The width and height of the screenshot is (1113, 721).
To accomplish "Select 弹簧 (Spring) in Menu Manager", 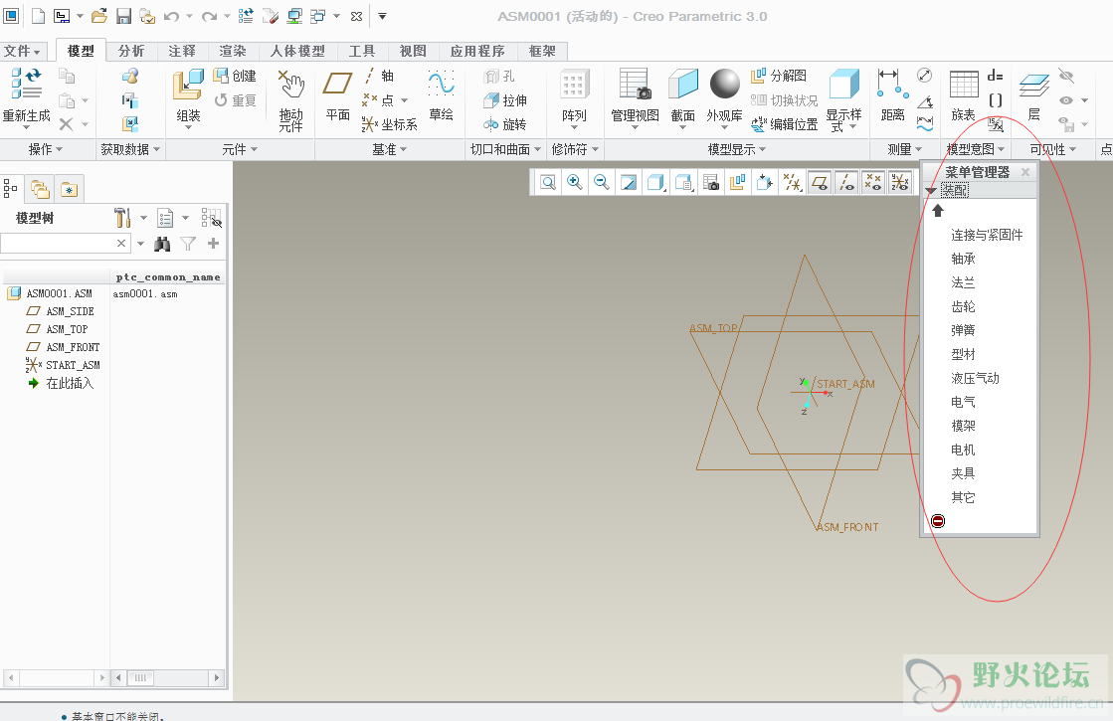I will (963, 331).
